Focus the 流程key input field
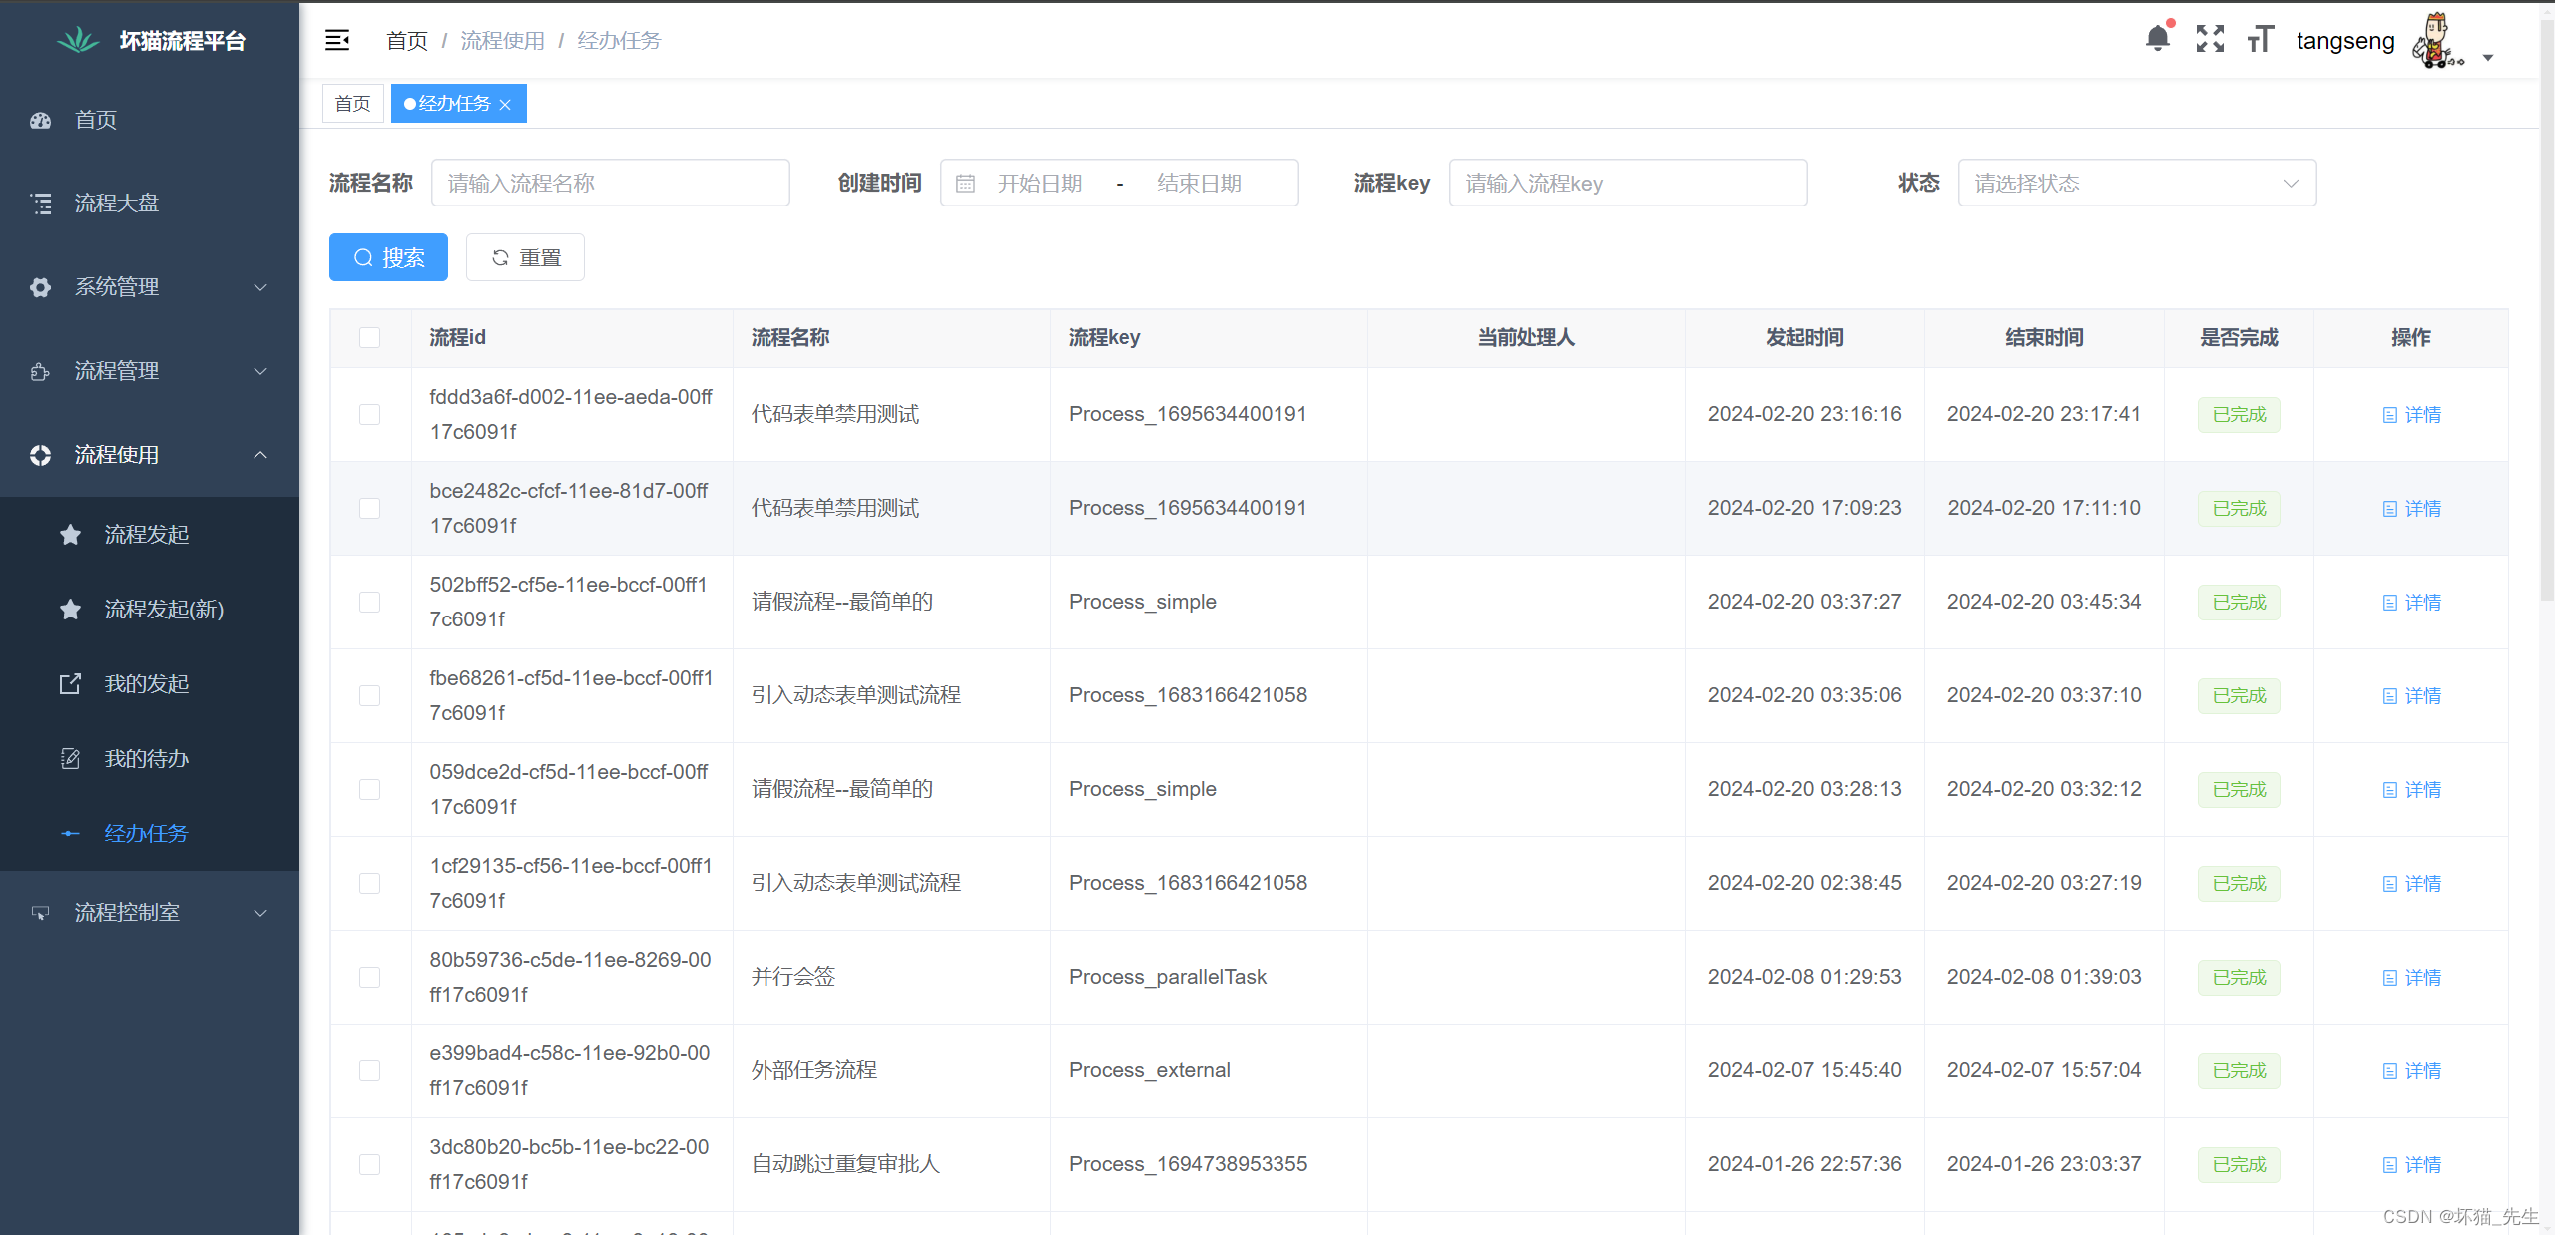This screenshot has width=2555, height=1235. pos(1627,184)
